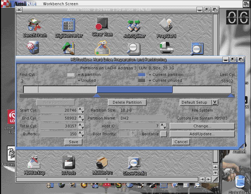
Task: Click Delete Partition button
Action: point(127,102)
